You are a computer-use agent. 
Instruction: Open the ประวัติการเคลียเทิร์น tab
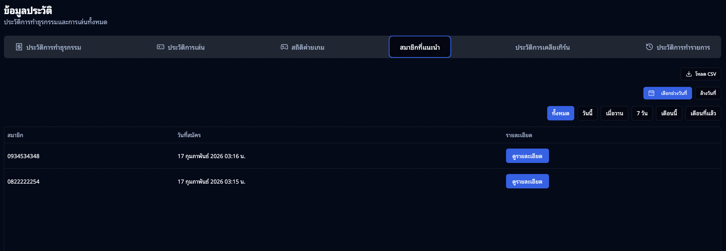coord(542,47)
